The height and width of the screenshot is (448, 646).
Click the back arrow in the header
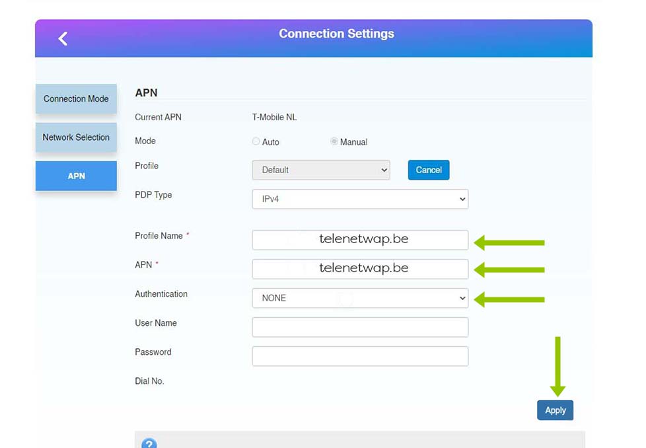63,39
